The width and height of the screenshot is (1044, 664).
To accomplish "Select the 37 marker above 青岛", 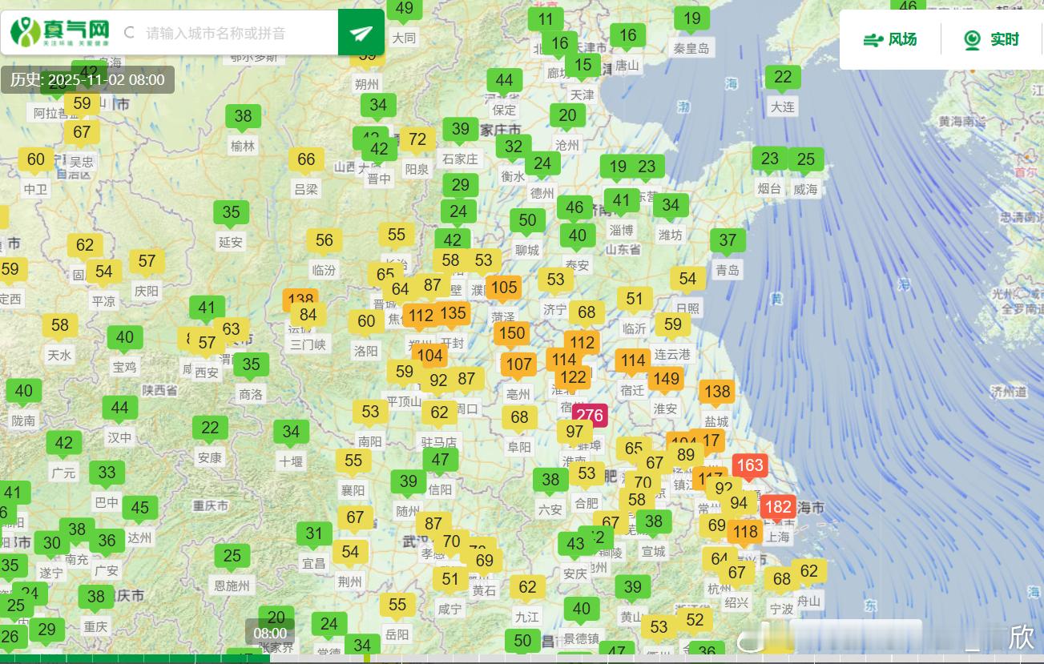I will click(728, 240).
